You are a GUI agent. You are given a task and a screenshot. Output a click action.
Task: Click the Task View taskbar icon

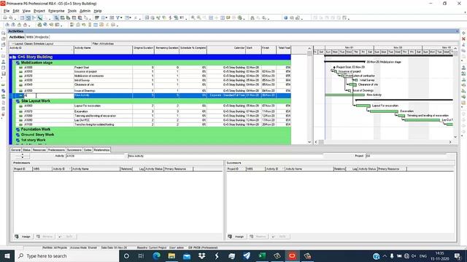[x=141, y=255]
